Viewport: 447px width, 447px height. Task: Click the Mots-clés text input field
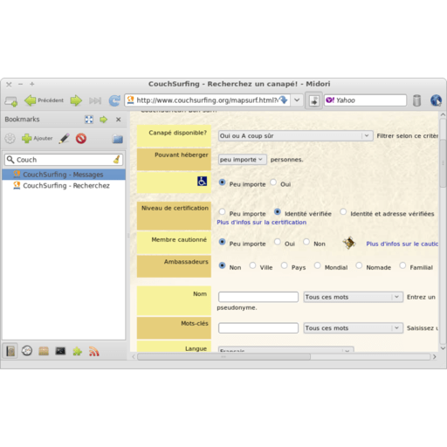coord(258,328)
